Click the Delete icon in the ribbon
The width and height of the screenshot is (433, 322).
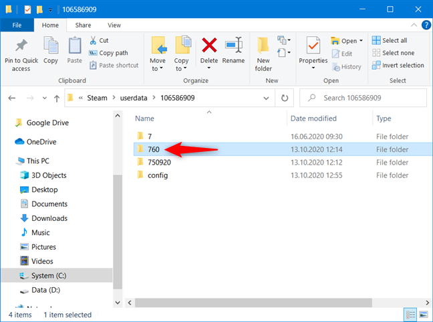(209, 52)
